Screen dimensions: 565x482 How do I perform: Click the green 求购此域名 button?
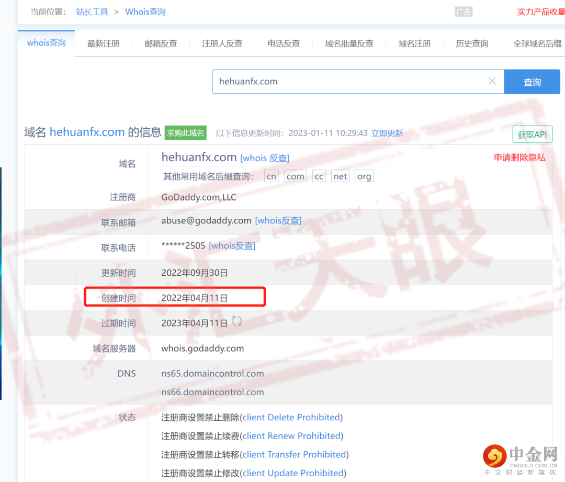(186, 132)
